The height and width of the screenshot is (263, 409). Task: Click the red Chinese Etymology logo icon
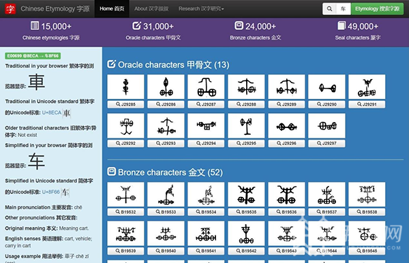10,9
